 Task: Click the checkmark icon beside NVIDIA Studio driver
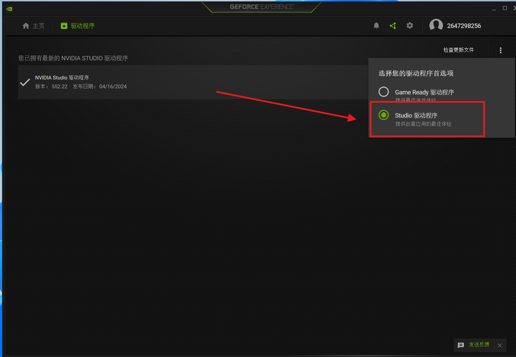tap(25, 82)
